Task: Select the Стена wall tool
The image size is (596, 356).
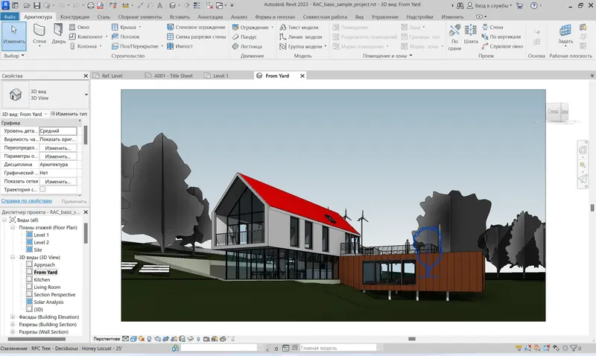Action: [39, 34]
